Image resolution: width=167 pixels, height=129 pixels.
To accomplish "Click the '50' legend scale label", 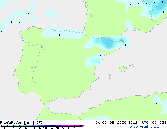I will [81, 128].
